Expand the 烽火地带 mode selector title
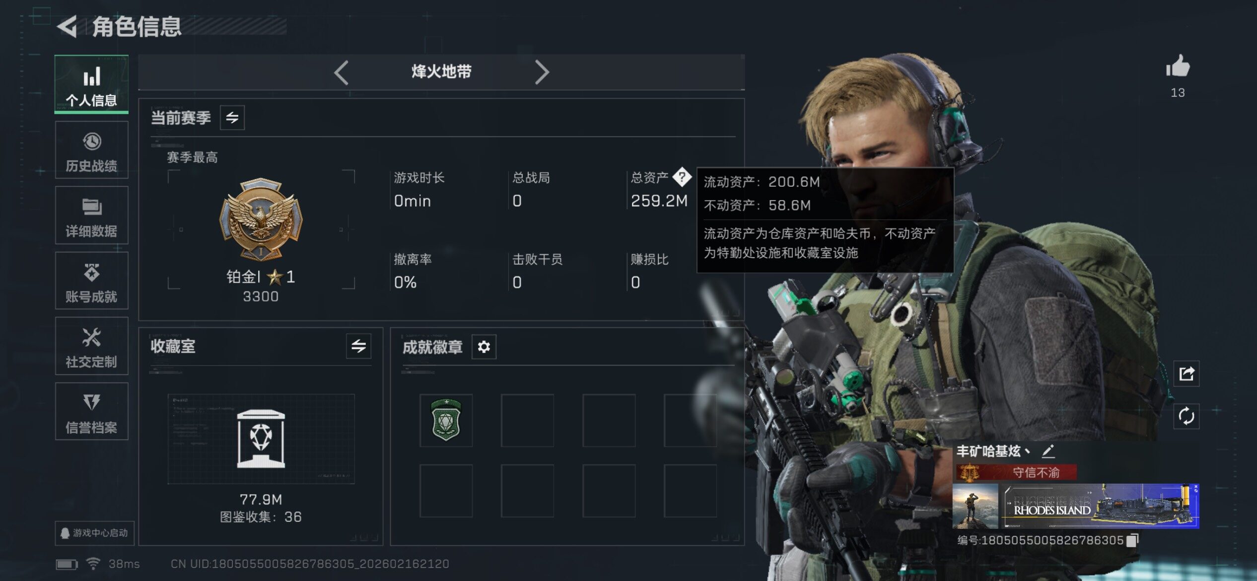This screenshot has width=1257, height=581. pyautogui.click(x=441, y=72)
